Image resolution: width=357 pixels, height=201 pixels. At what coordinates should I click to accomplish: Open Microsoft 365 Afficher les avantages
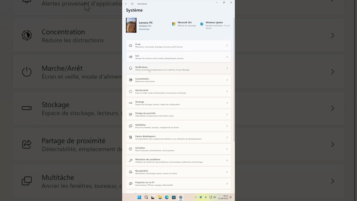[187, 26]
